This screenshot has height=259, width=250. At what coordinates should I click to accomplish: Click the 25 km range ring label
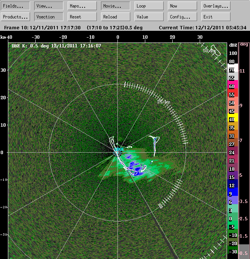(163, 102)
